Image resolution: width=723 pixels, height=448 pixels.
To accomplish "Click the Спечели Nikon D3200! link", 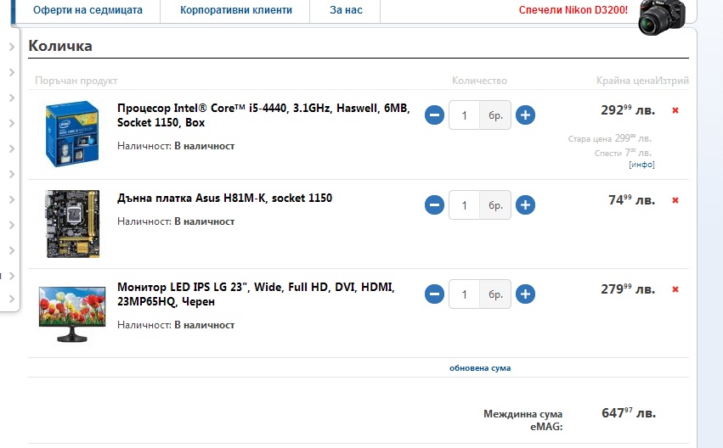I will (x=573, y=10).
